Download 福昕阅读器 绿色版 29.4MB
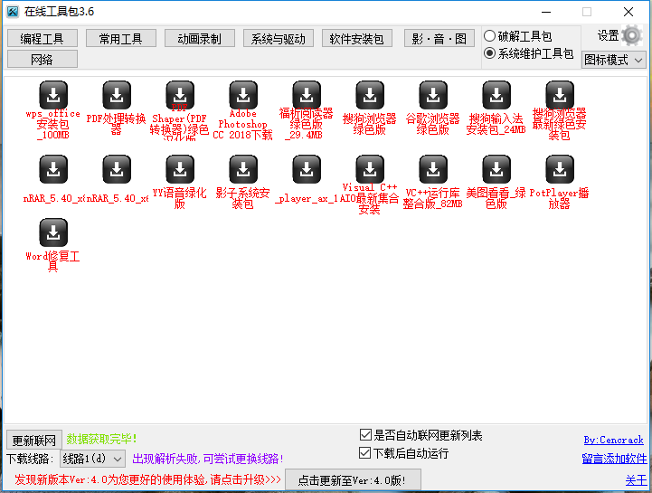652x493 pixels. (307, 95)
